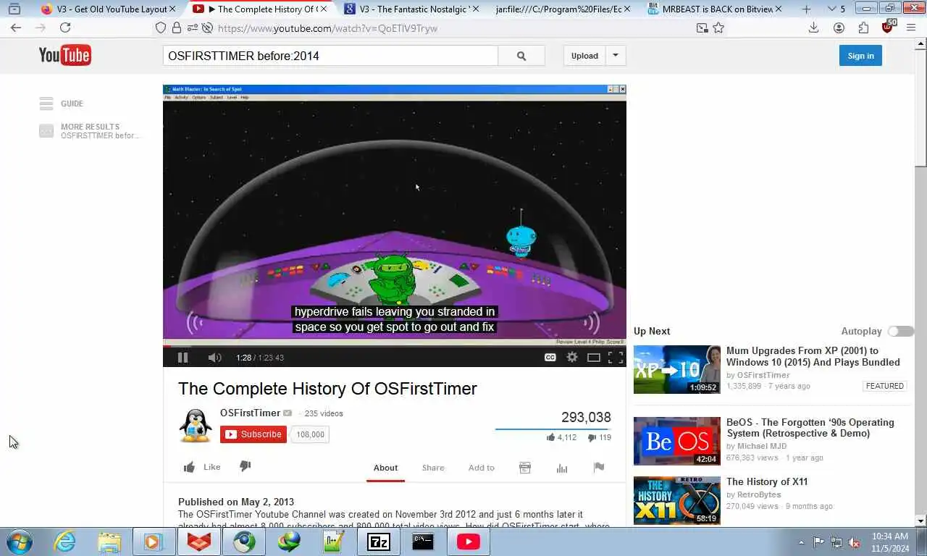Click the Sign in button
Viewport: 927px width, 556px height.
[860, 56]
